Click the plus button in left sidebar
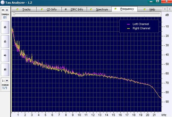The height and width of the screenshot is (117, 172). click(5, 28)
